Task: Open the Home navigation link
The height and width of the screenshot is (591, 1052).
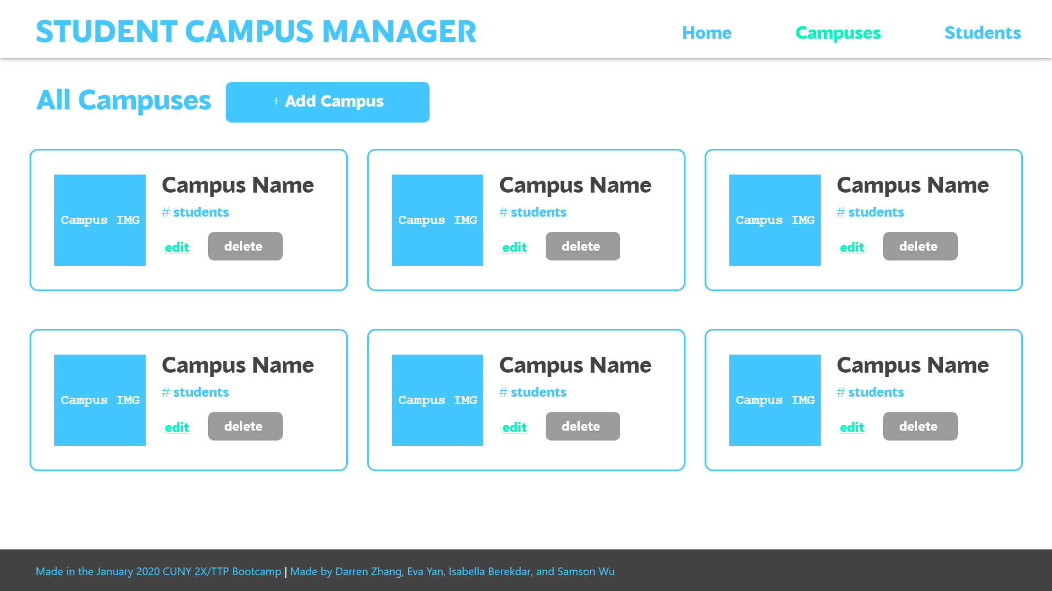Action: click(x=706, y=33)
